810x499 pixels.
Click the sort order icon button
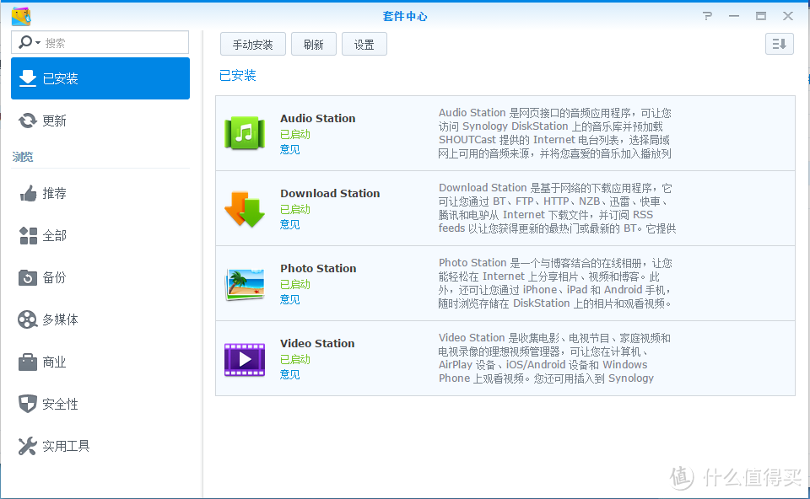pos(779,44)
